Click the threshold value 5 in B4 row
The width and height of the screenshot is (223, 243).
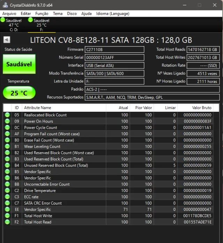[174, 165]
